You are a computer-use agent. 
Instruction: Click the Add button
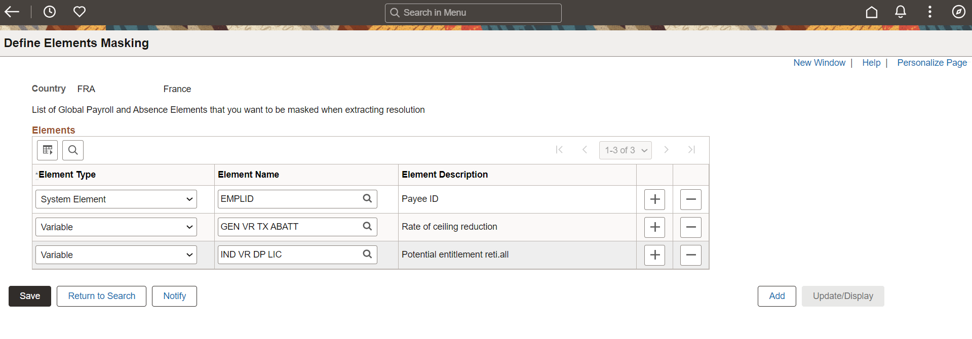776,296
